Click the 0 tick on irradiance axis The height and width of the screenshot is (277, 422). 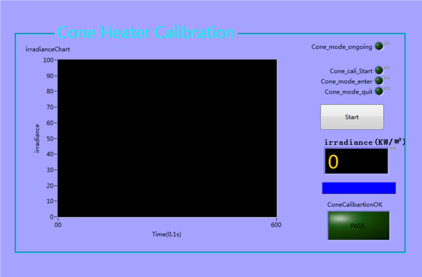pyautogui.click(x=52, y=217)
